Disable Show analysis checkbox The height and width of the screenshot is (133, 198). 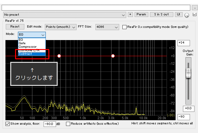[x=8, y=124]
